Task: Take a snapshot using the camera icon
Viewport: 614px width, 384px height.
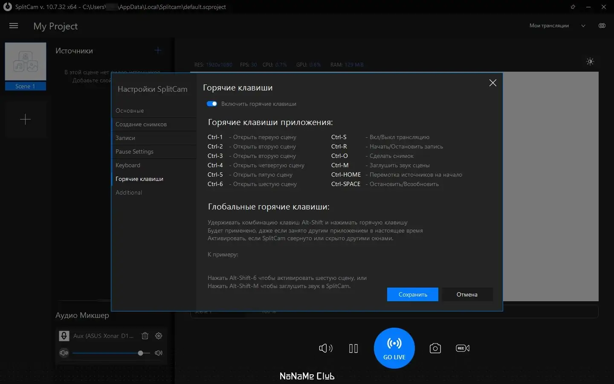Action: pyautogui.click(x=435, y=349)
